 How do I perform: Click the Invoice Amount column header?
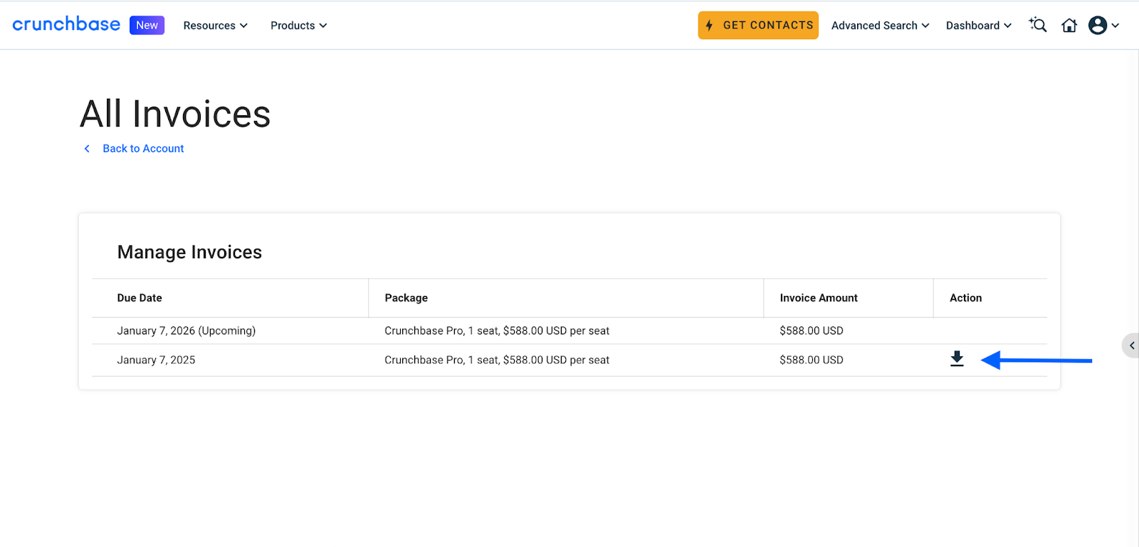click(818, 298)
